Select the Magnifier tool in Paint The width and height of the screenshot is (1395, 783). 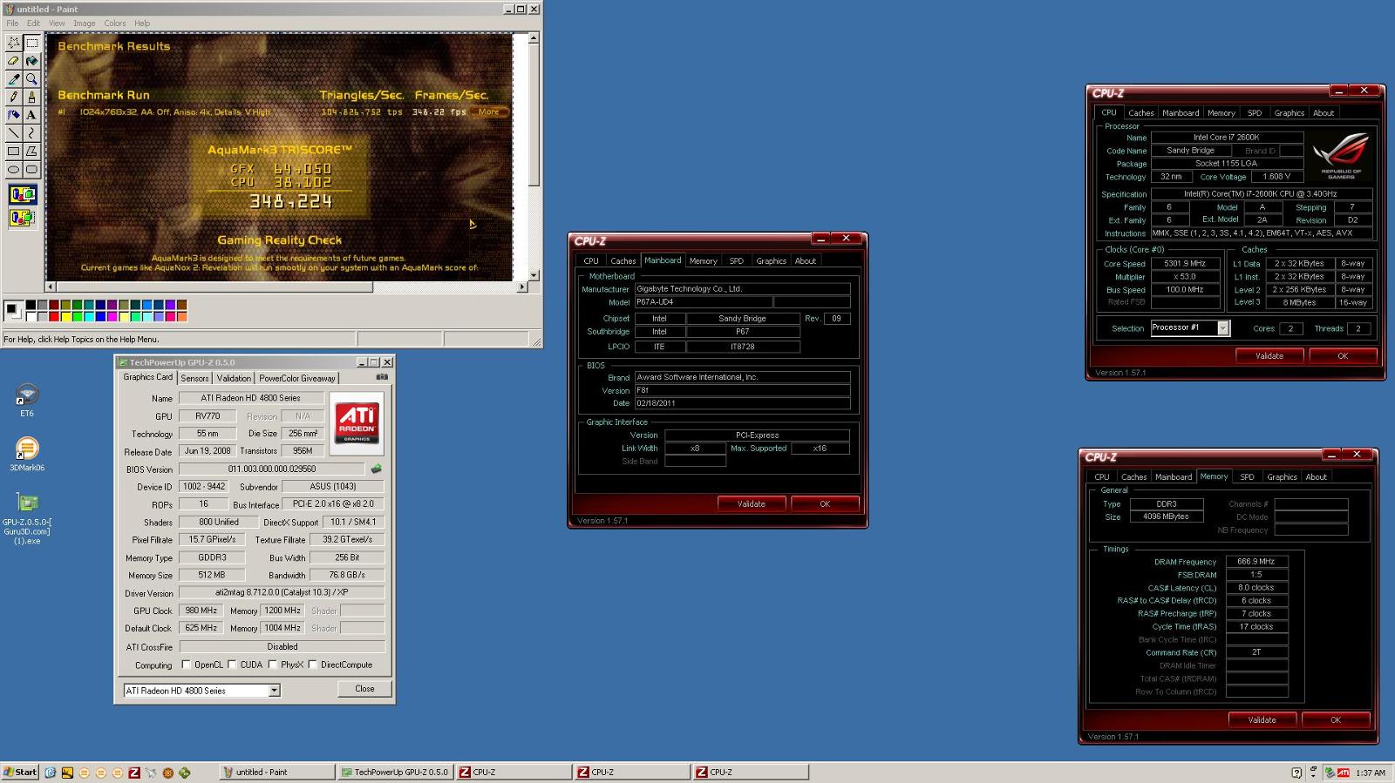tap(31, 79)
